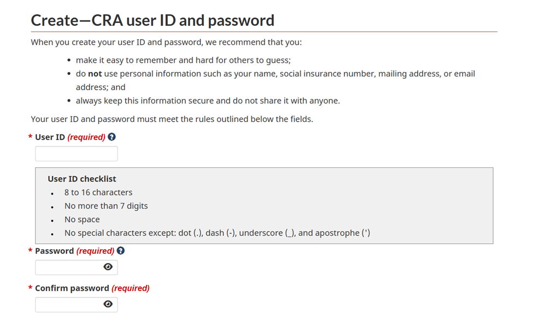Click the "No space" checklist rule
Viewport: 533px width, 316px height.
[x=82, y=220]
